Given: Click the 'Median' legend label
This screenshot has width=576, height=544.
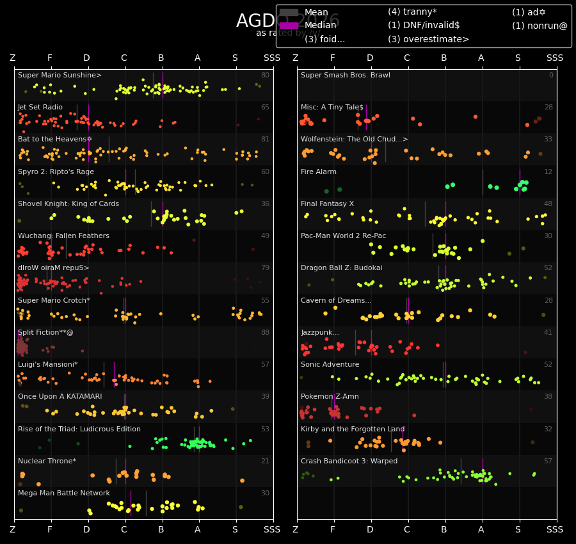Looking at the screenshot, I should pyautogui.click(x=321, y=26).
